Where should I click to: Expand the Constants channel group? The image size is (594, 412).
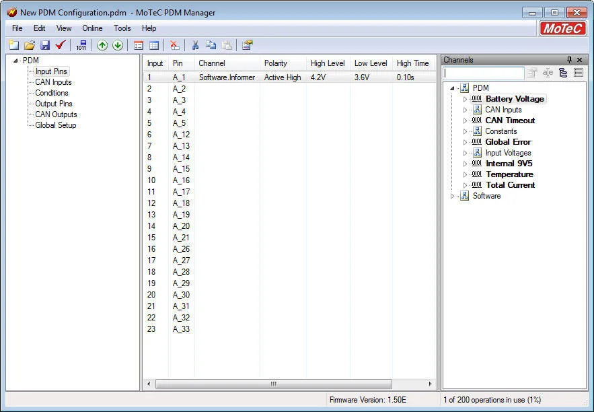(x=466, y=131)
